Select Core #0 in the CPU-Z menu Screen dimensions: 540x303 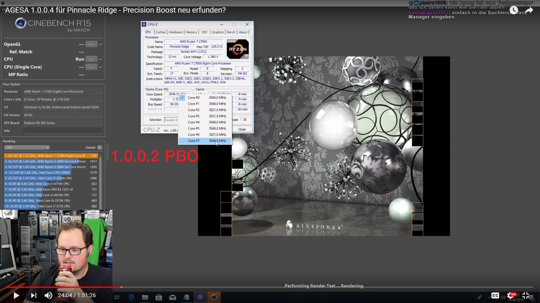click(205, 98)
